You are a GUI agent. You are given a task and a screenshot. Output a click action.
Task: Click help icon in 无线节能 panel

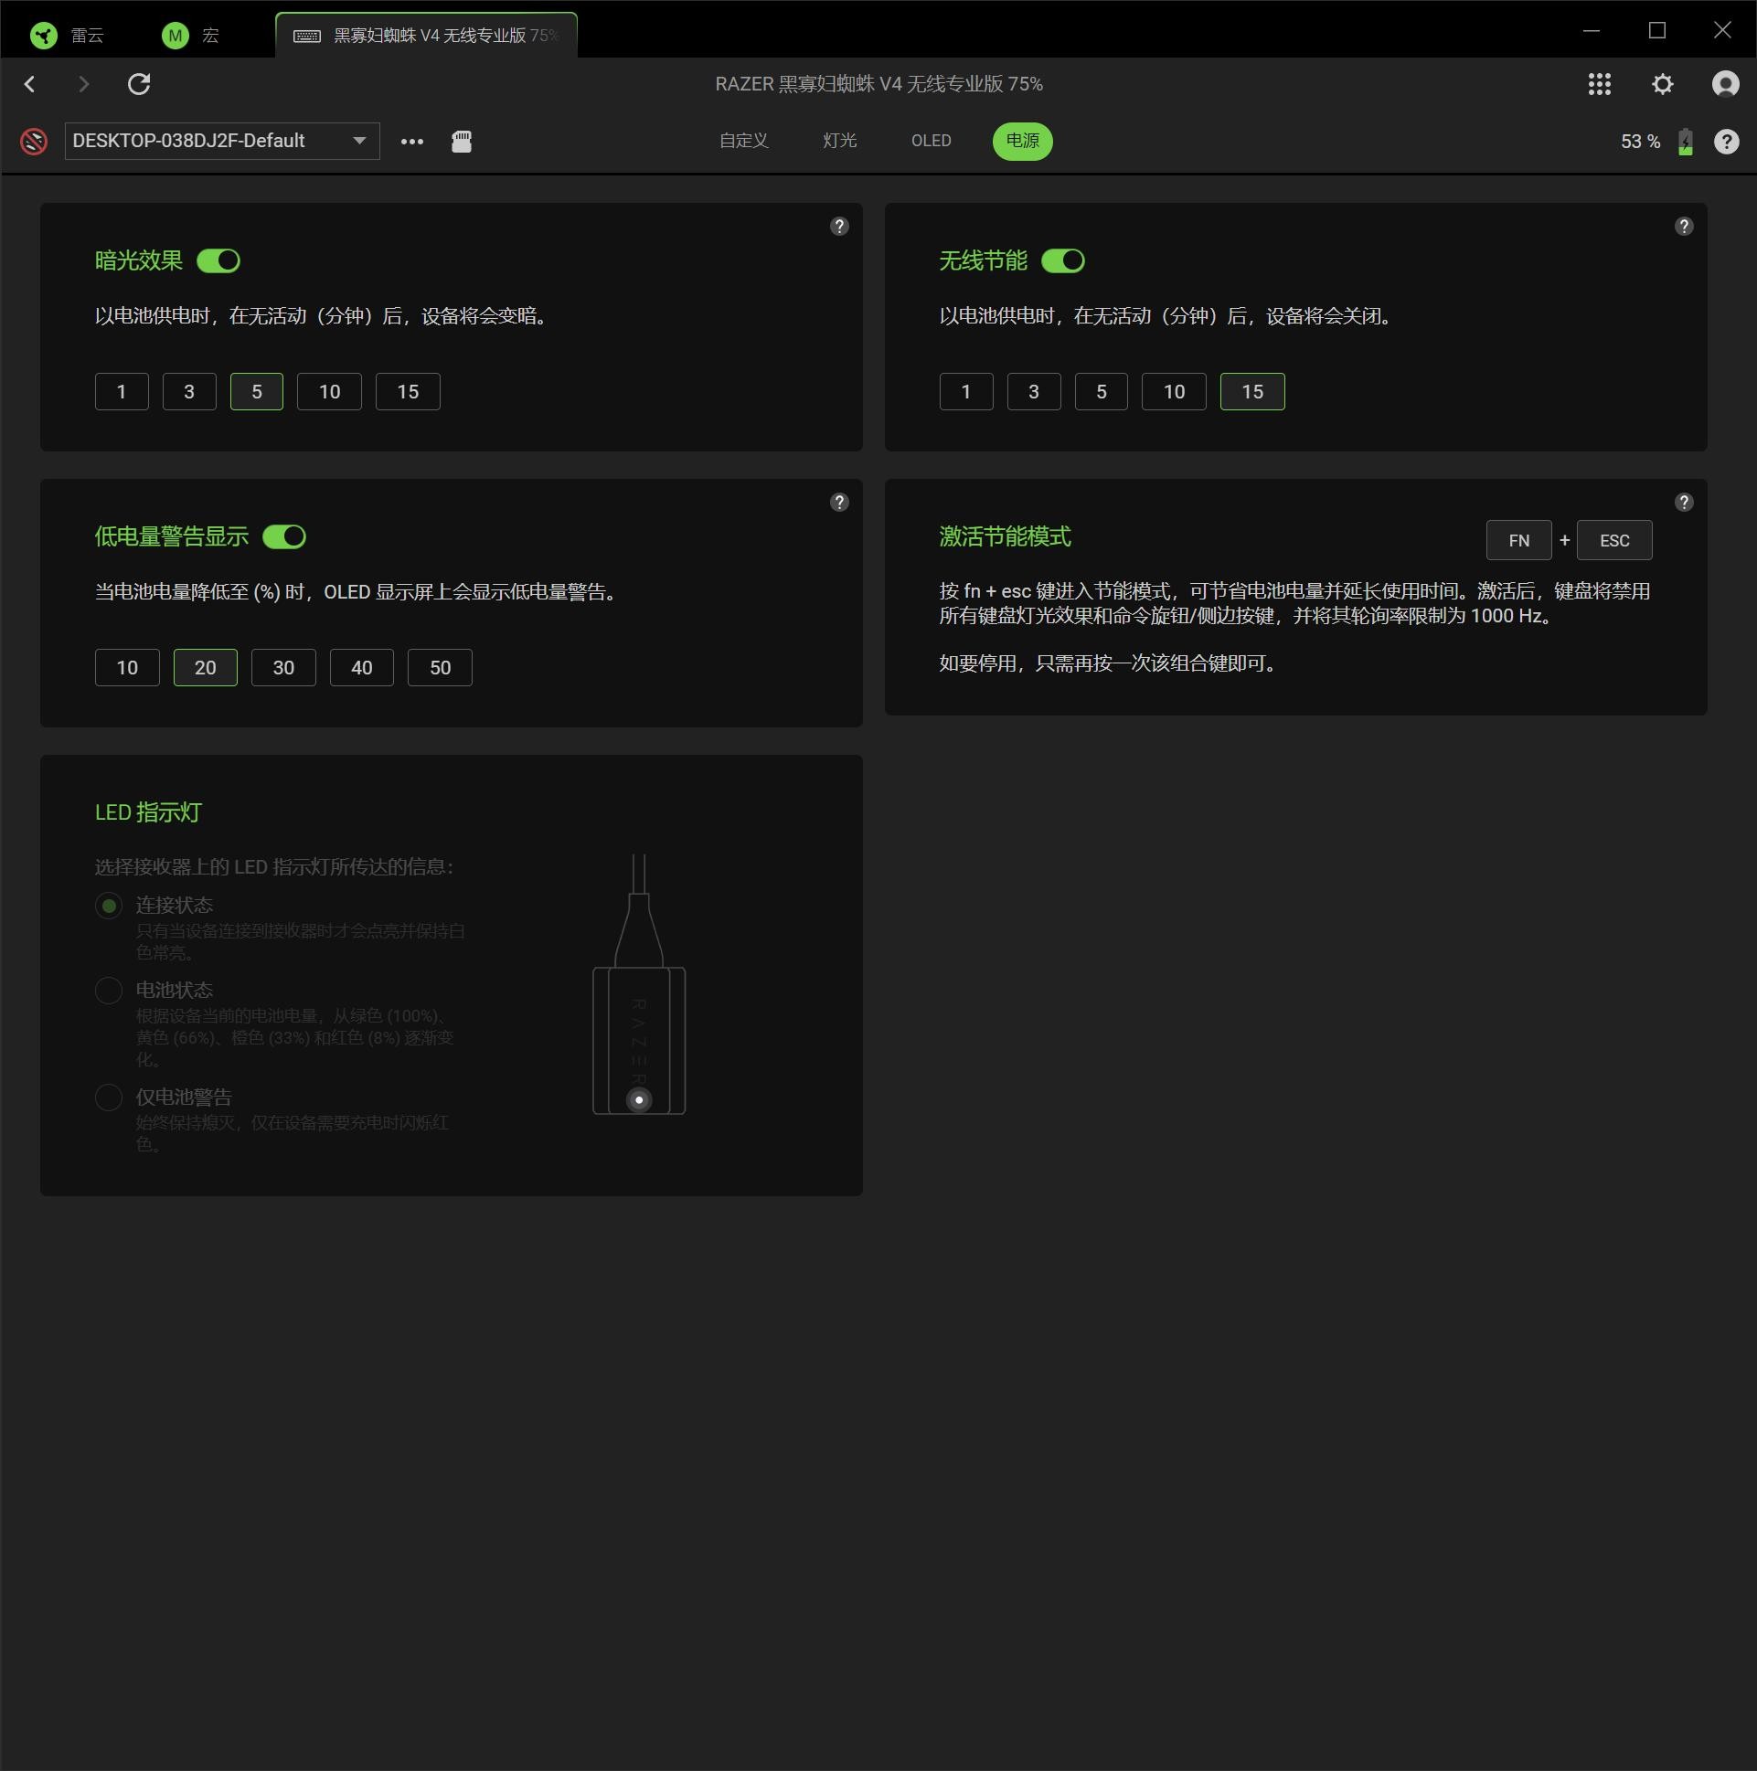pyautogui.click(x=1683, y=227)
